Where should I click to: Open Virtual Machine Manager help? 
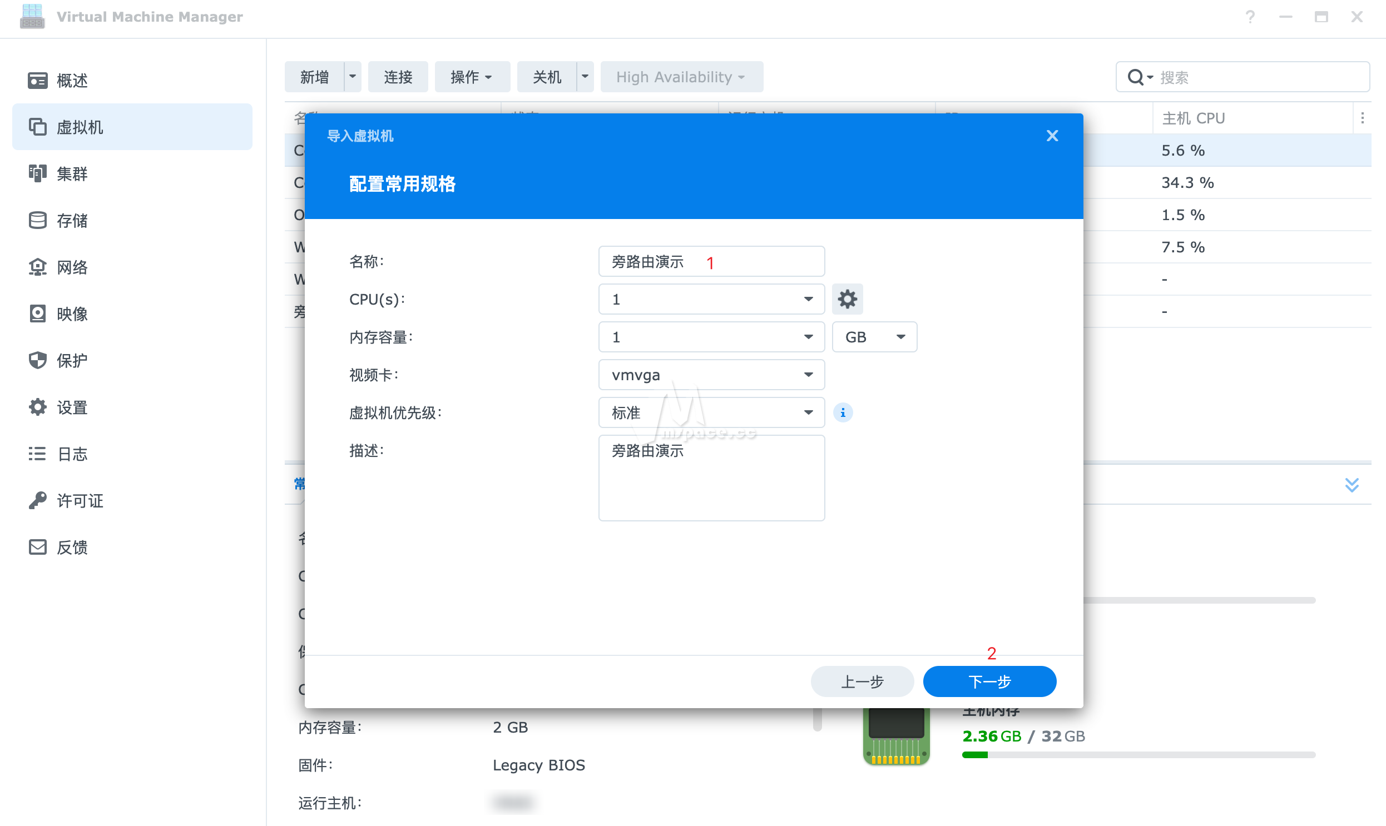click(1251, 17)
